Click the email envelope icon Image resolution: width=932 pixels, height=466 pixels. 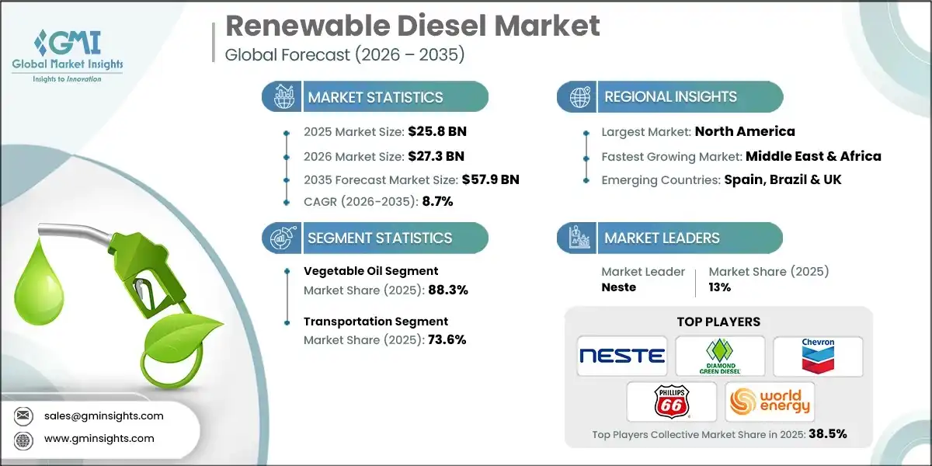click(22, 416)
